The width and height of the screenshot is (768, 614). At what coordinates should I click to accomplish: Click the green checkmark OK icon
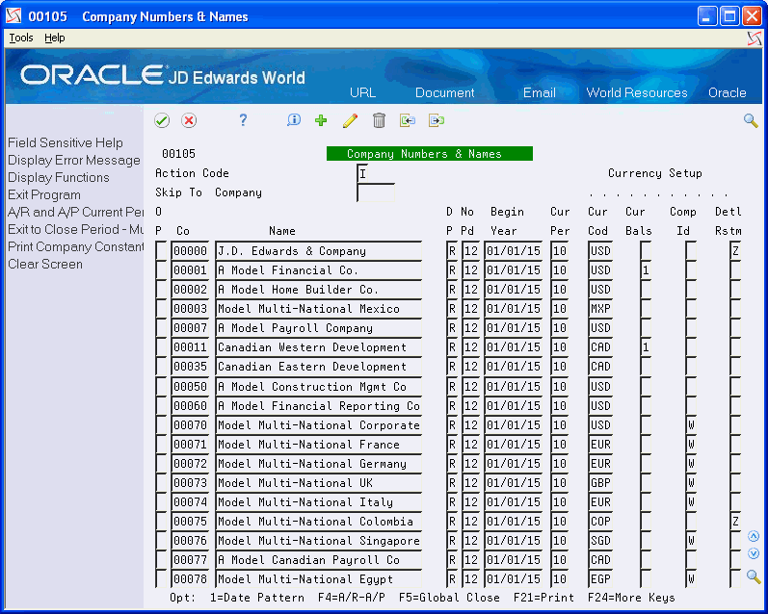tap(162, 120)
